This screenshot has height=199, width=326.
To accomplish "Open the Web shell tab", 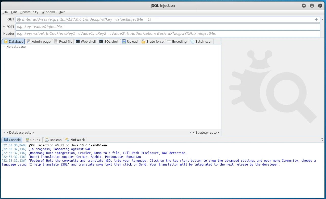I will tap(86, 41).
